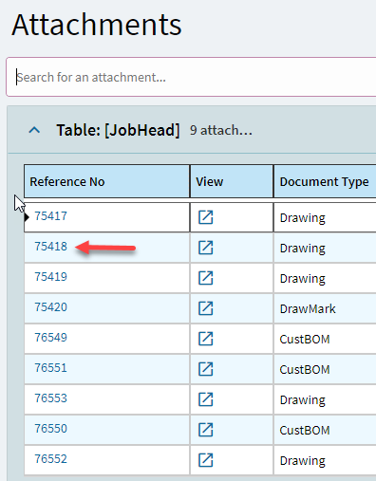Screen dimensions: 376x481
Task: Select the Drawing cell in row 75418
Action: pos(325,248)
